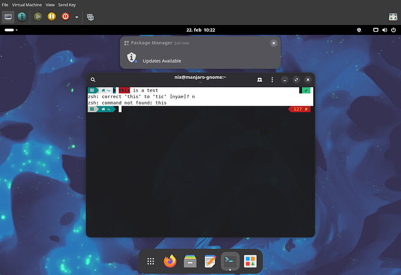The width and height of the screenshot is (401, 275).
Task: Click the date and clock in top bar
Action: point(201,29)
